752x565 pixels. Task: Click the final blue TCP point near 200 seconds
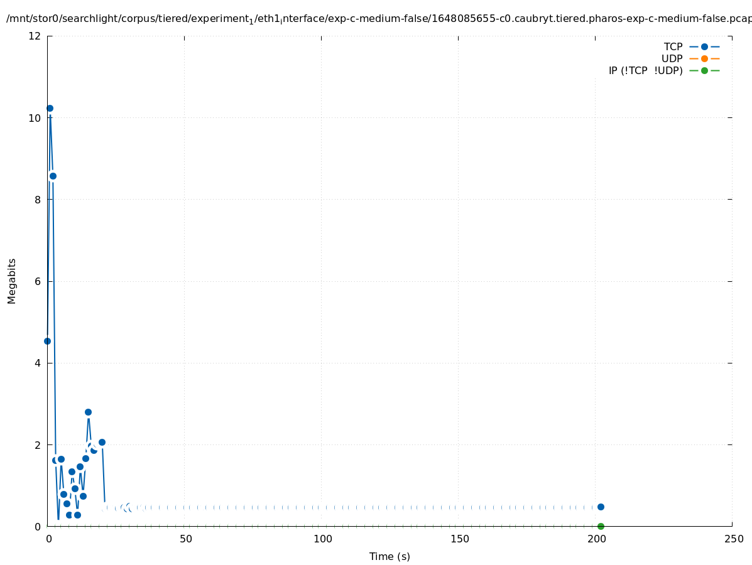[x=601, y=507]
